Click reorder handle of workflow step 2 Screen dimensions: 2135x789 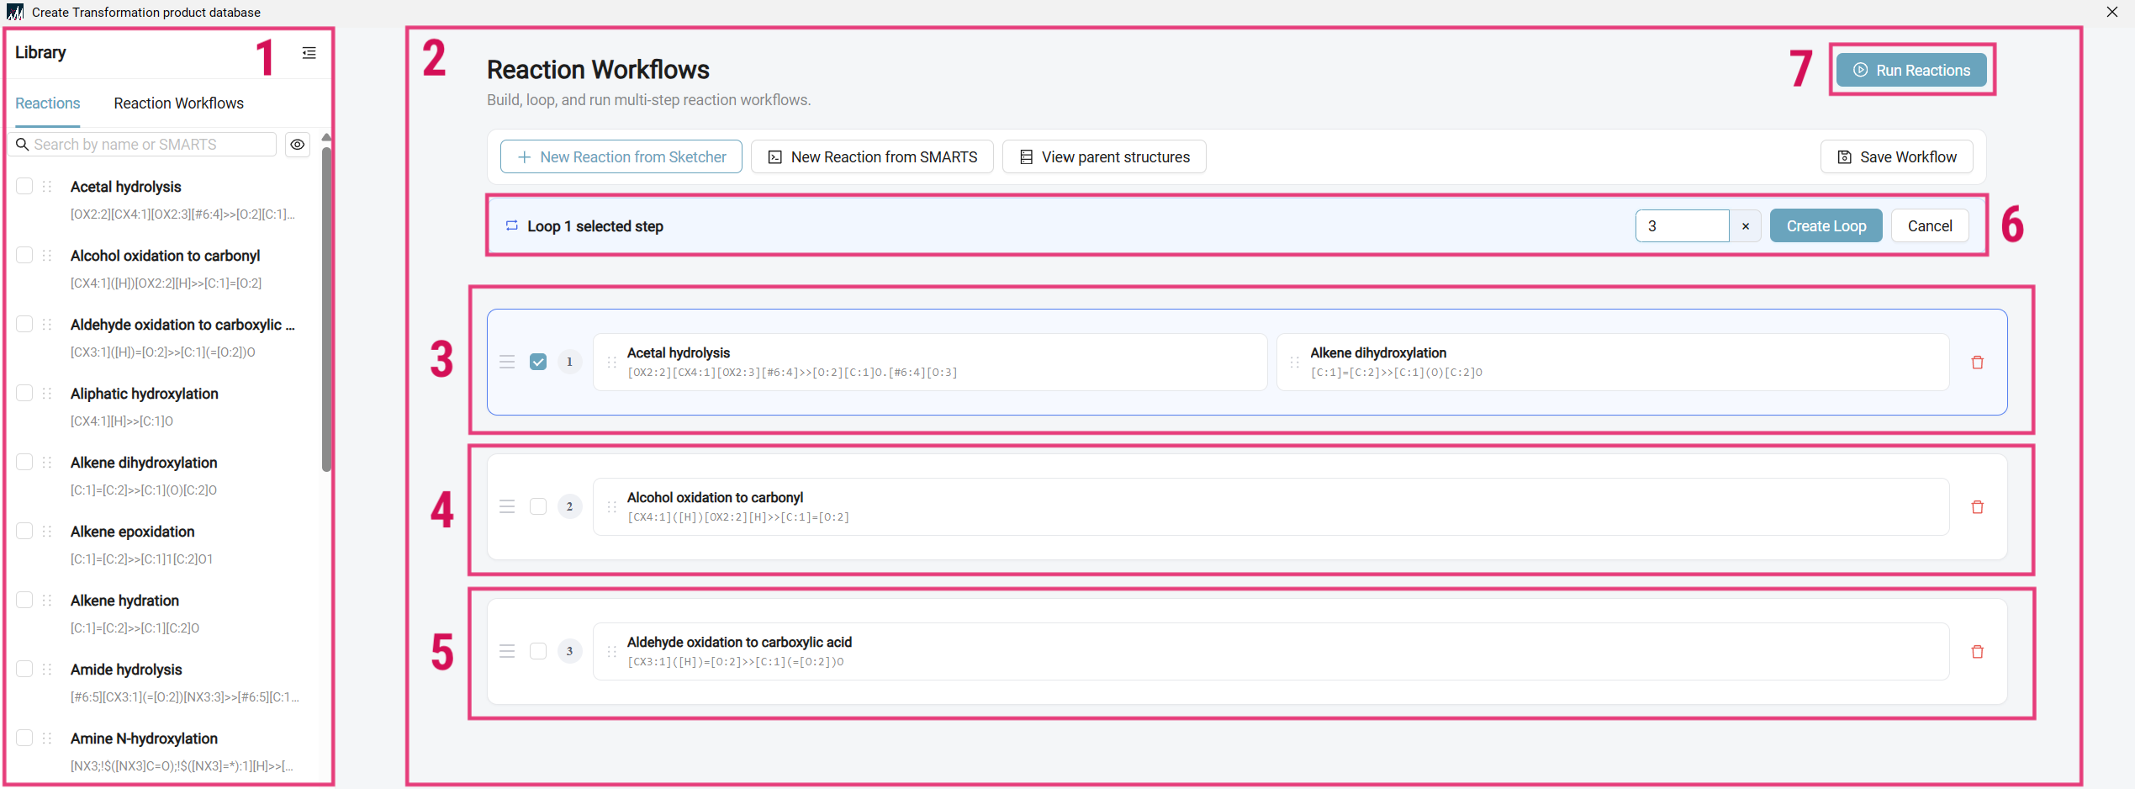point(507,506)
